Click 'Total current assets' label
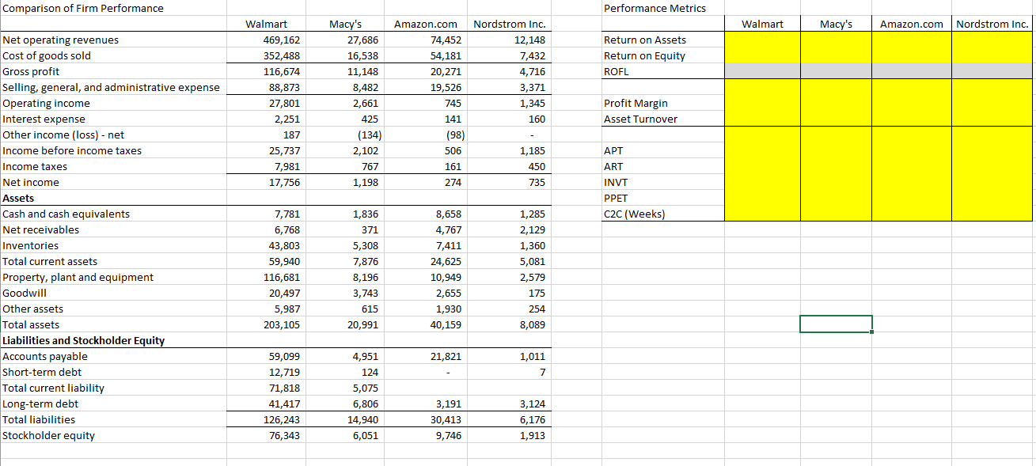Viewport: 1036px width, 466px height. coord(51,261)
